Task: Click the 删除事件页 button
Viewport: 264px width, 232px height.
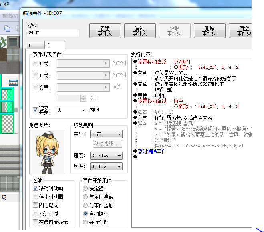Action: (210, 30)
